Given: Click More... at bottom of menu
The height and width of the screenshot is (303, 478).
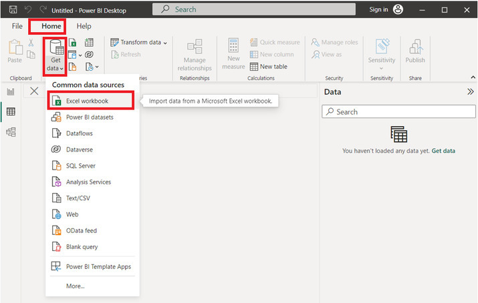Looking at the screenshot, I should 76,286.
